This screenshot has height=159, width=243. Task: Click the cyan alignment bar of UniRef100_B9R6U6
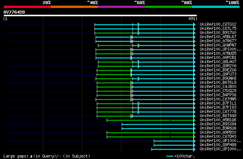click(158, 128)
